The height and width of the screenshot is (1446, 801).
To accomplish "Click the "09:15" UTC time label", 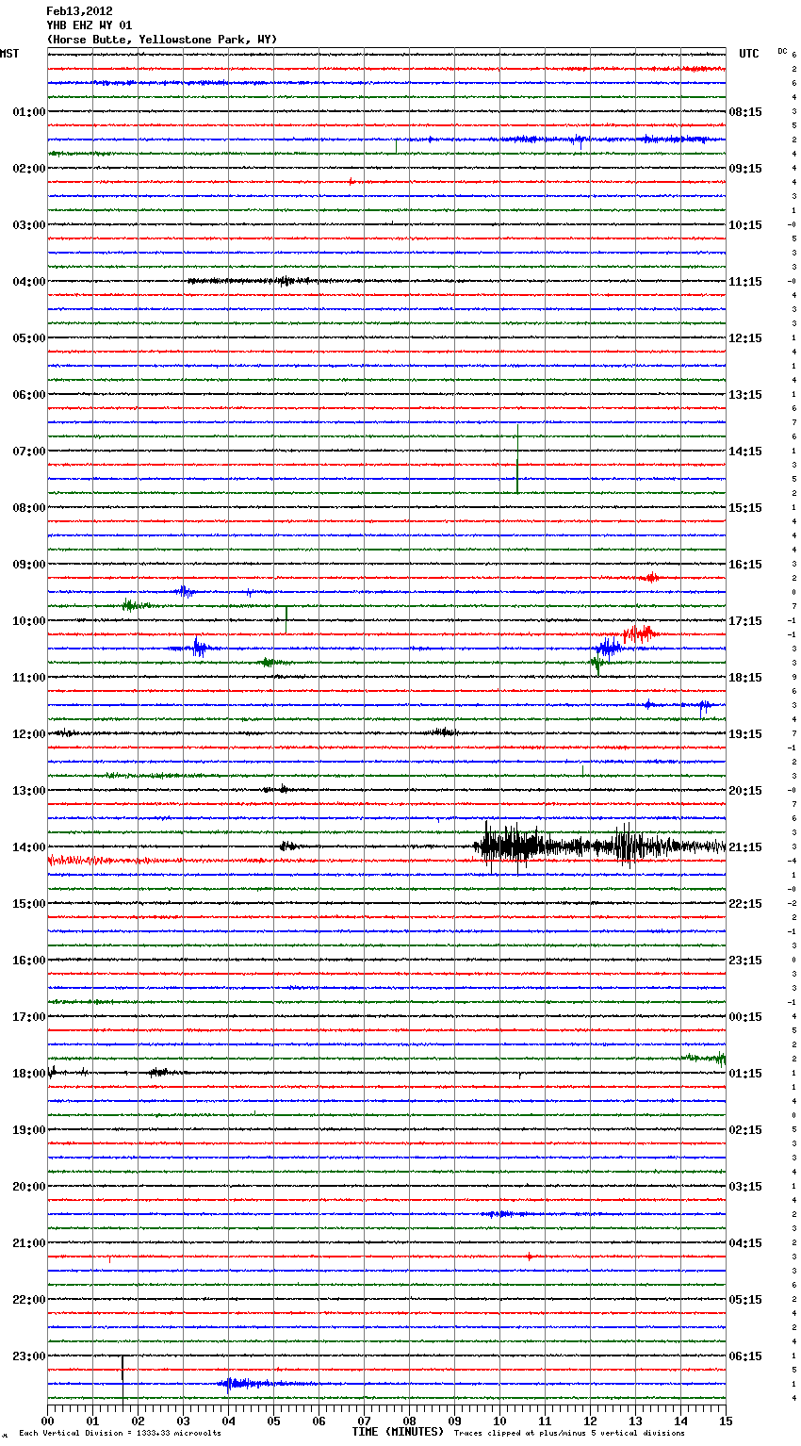I will click(x=745, y=169).
